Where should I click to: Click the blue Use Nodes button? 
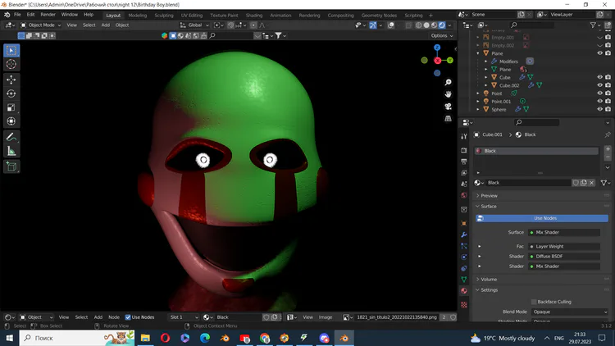point(542,218)
